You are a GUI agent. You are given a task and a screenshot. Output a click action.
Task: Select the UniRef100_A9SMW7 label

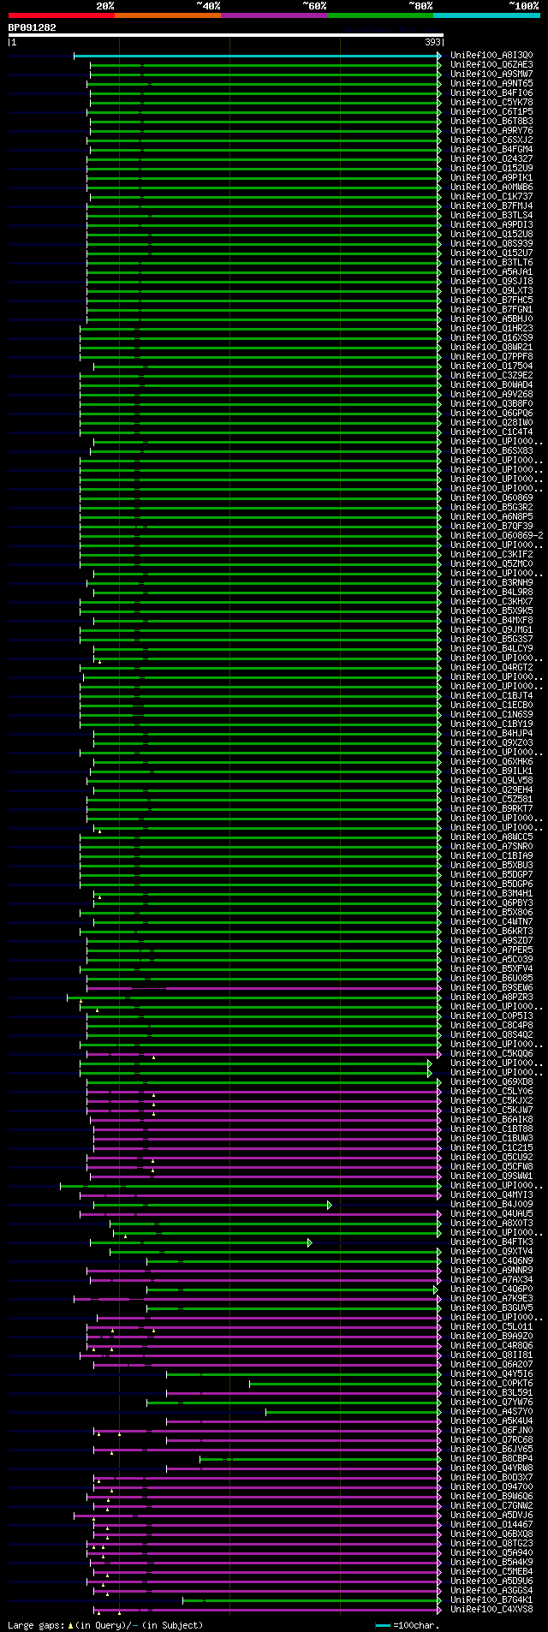tap(491, 74)
